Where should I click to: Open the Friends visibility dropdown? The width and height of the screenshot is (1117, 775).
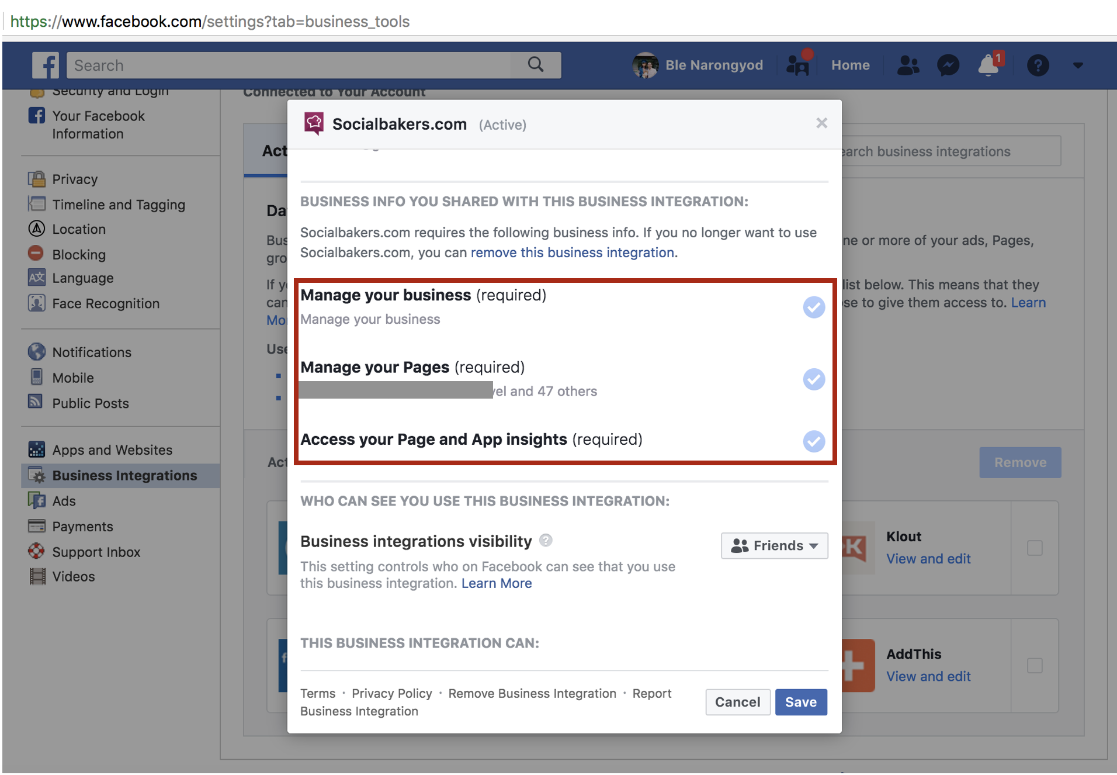click(774, 545)
